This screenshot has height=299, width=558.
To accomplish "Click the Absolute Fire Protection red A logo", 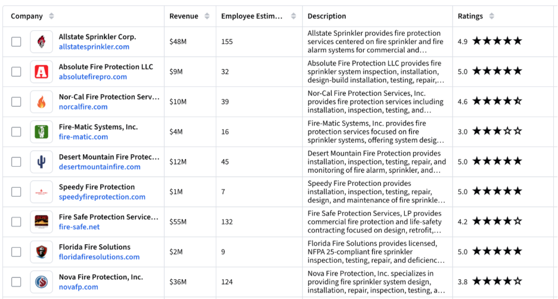I will click(x=42, y=72).
